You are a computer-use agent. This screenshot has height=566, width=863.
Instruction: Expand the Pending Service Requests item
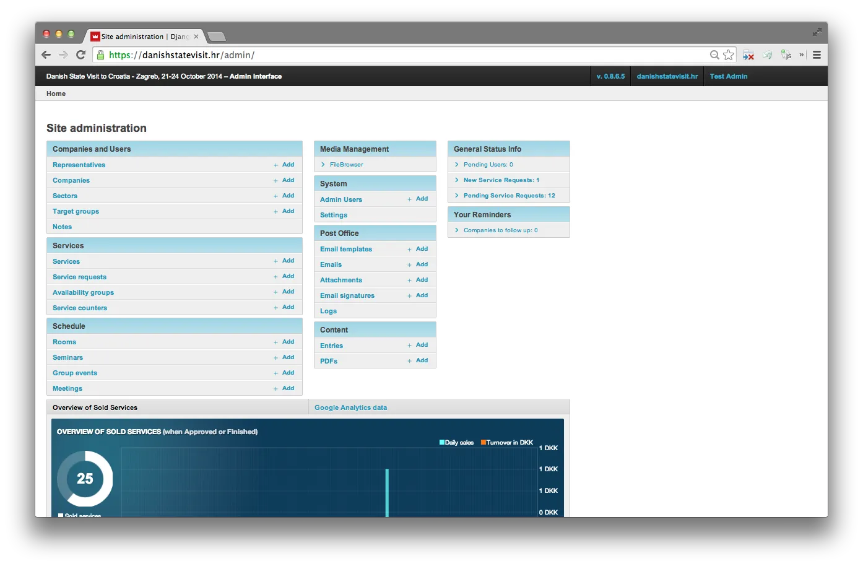coord(458,195)
